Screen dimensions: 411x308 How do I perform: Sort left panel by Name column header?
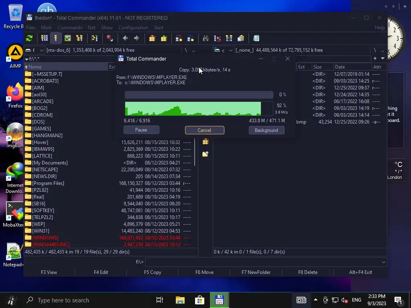click(66, 67)
